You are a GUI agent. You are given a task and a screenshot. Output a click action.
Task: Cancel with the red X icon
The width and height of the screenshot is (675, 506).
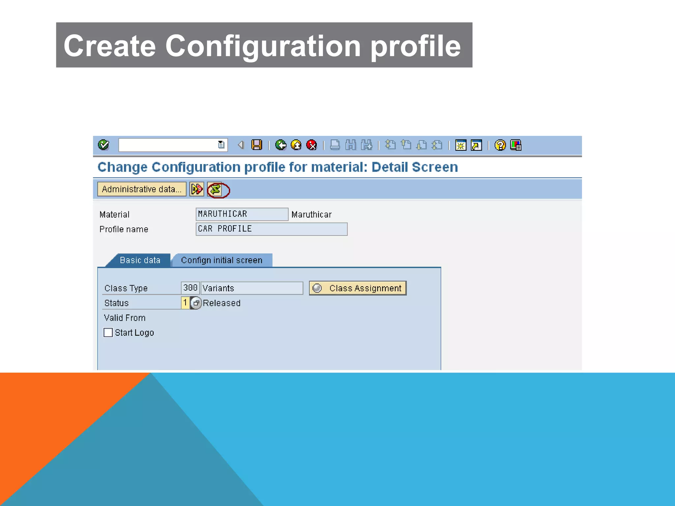[x=312, y=145]
